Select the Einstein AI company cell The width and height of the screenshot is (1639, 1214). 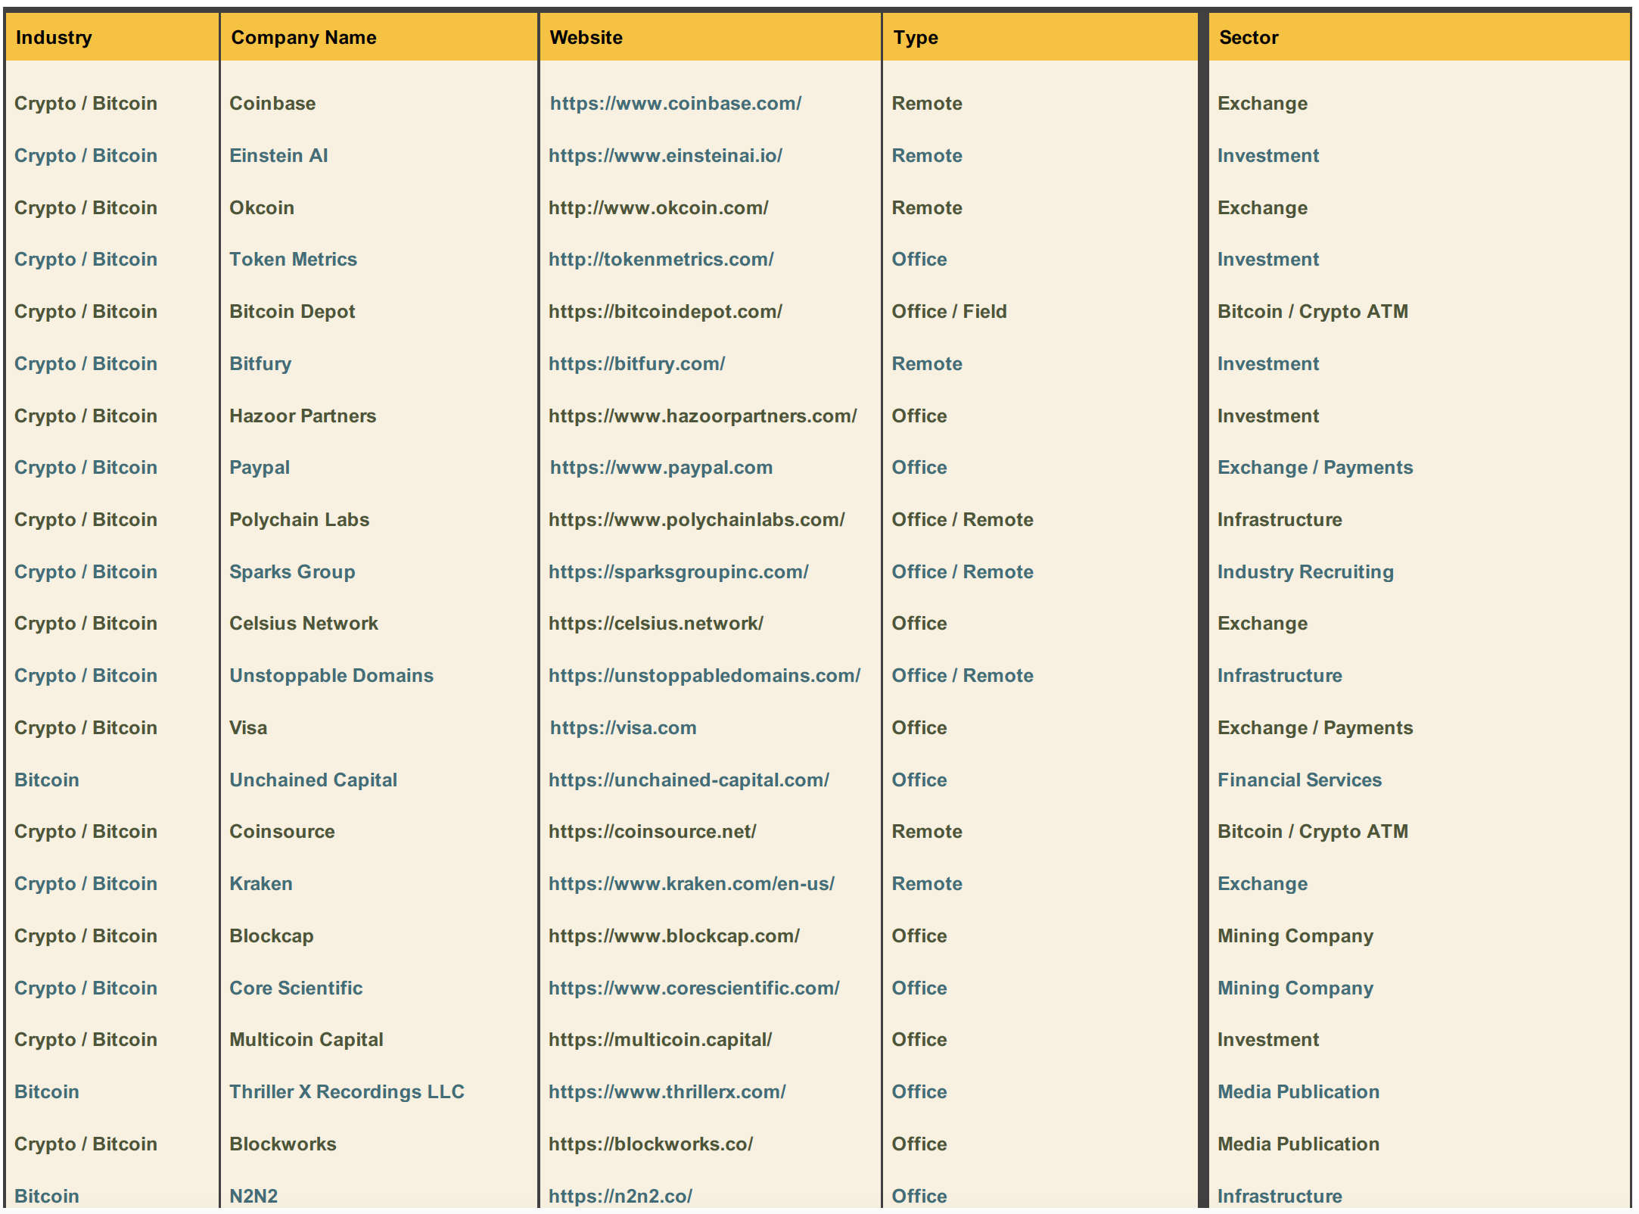point(278,155)
